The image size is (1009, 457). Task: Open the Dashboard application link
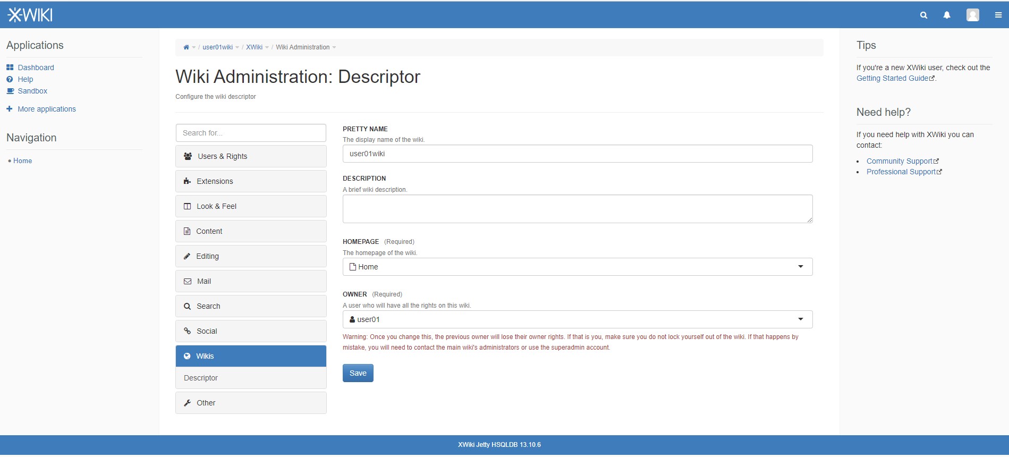point(36,67)
